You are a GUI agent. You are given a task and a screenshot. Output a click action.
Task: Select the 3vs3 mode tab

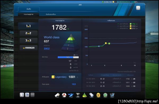29,40
